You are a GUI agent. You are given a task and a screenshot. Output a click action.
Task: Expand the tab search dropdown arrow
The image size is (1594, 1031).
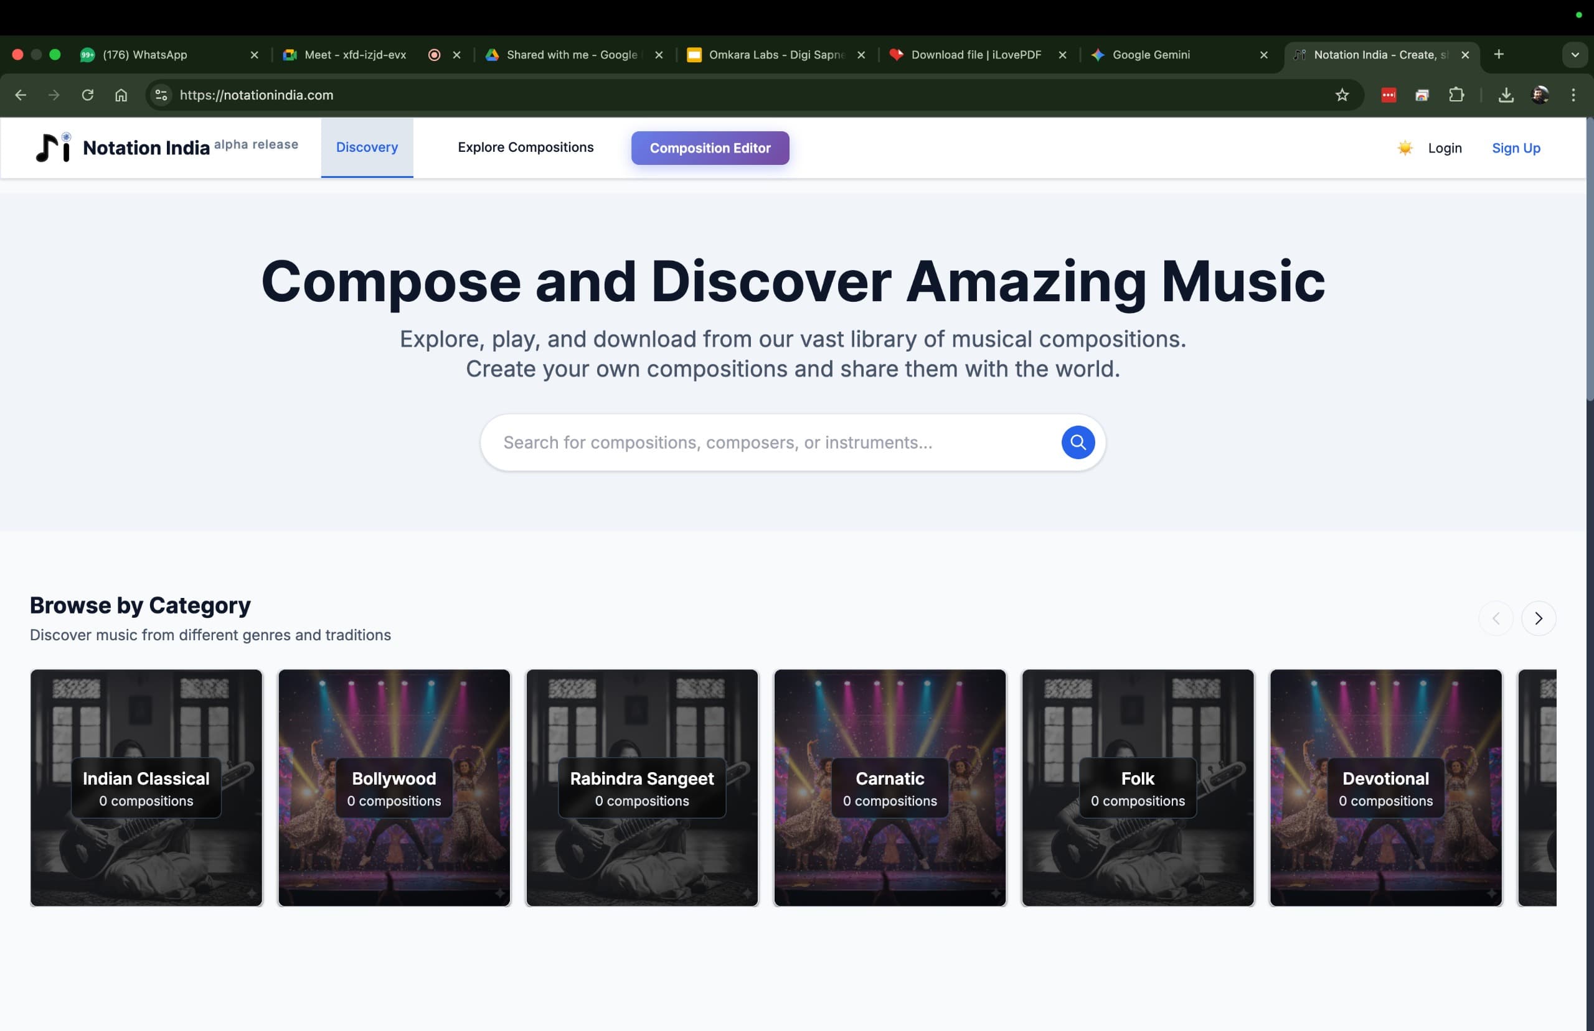coord(1575,55)
